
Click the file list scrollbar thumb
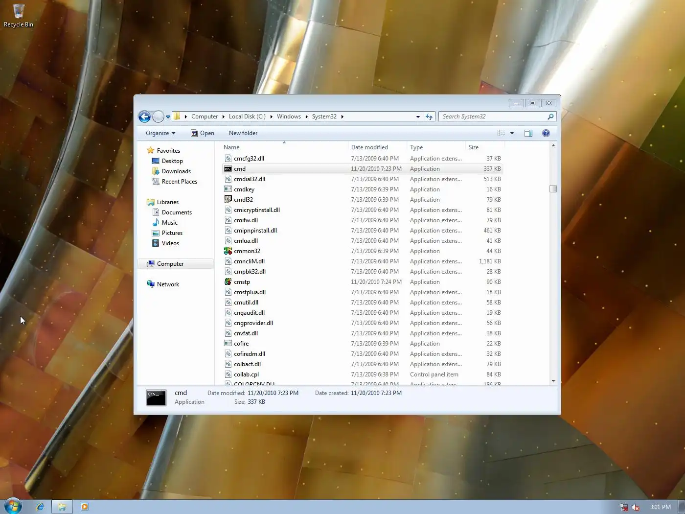(x=553, y=189)
